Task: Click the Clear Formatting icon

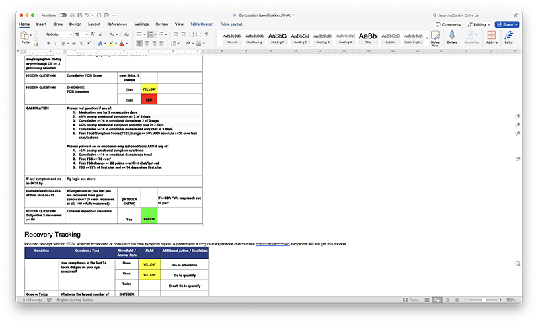Action: pos(126,34)
